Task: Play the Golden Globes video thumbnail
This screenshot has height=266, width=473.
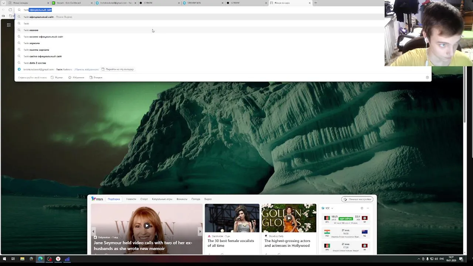Action: [289, 218]
